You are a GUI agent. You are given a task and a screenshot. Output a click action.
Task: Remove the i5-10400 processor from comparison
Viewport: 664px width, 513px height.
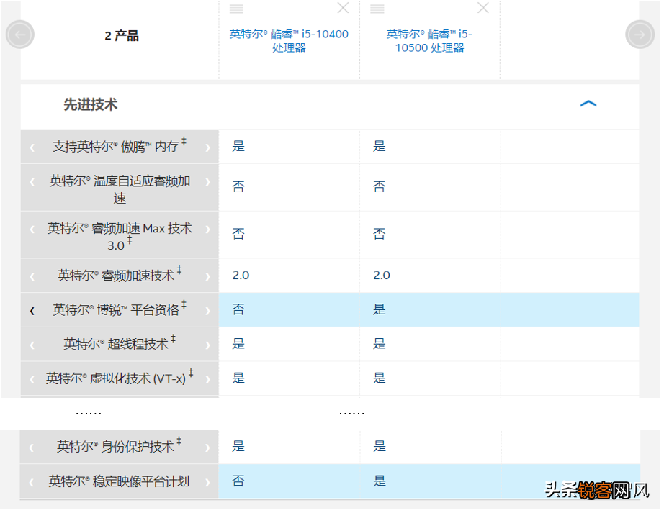coord(343,9)
